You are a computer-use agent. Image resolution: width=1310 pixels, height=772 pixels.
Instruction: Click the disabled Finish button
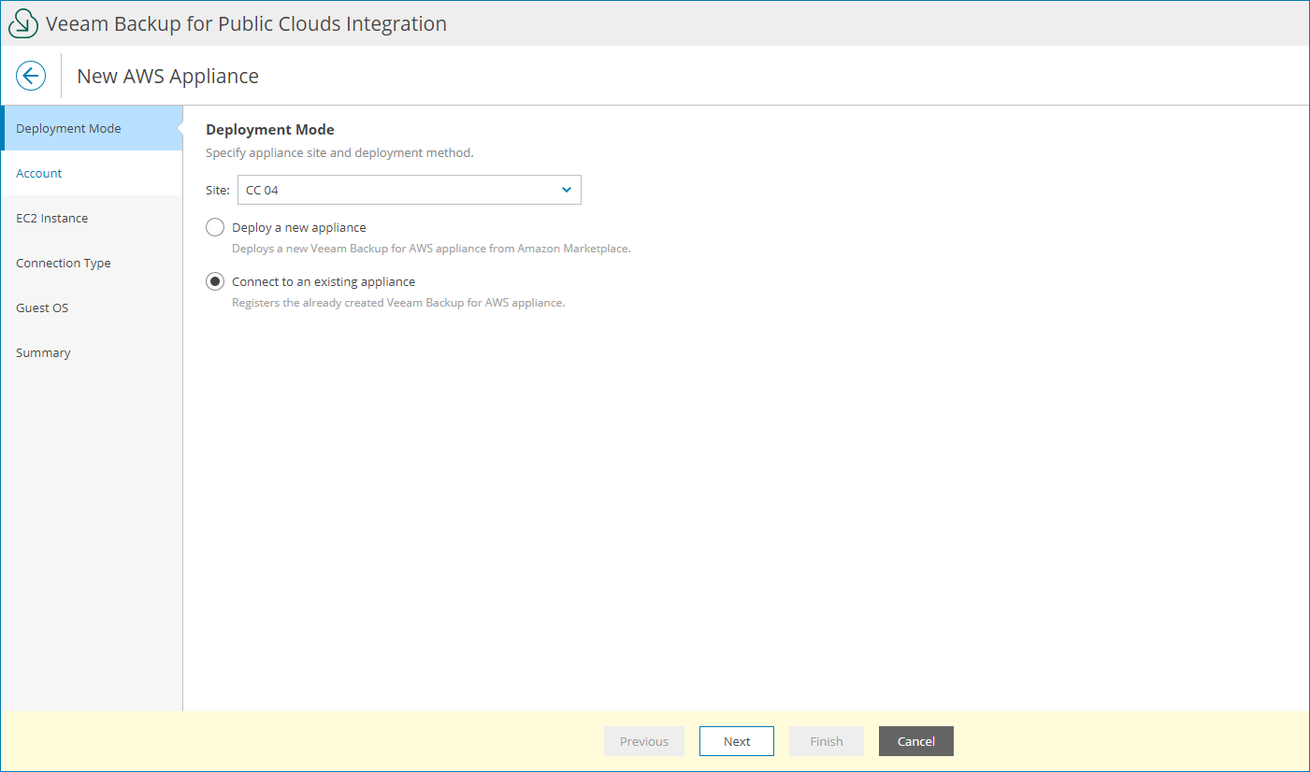(x=826, y=740)
